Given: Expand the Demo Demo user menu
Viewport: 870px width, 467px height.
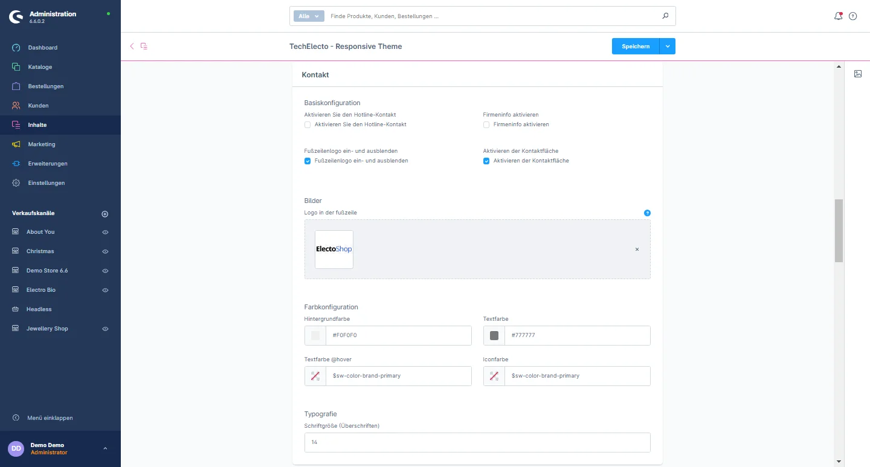Looking at the screenshot, I should click(105, 448).
